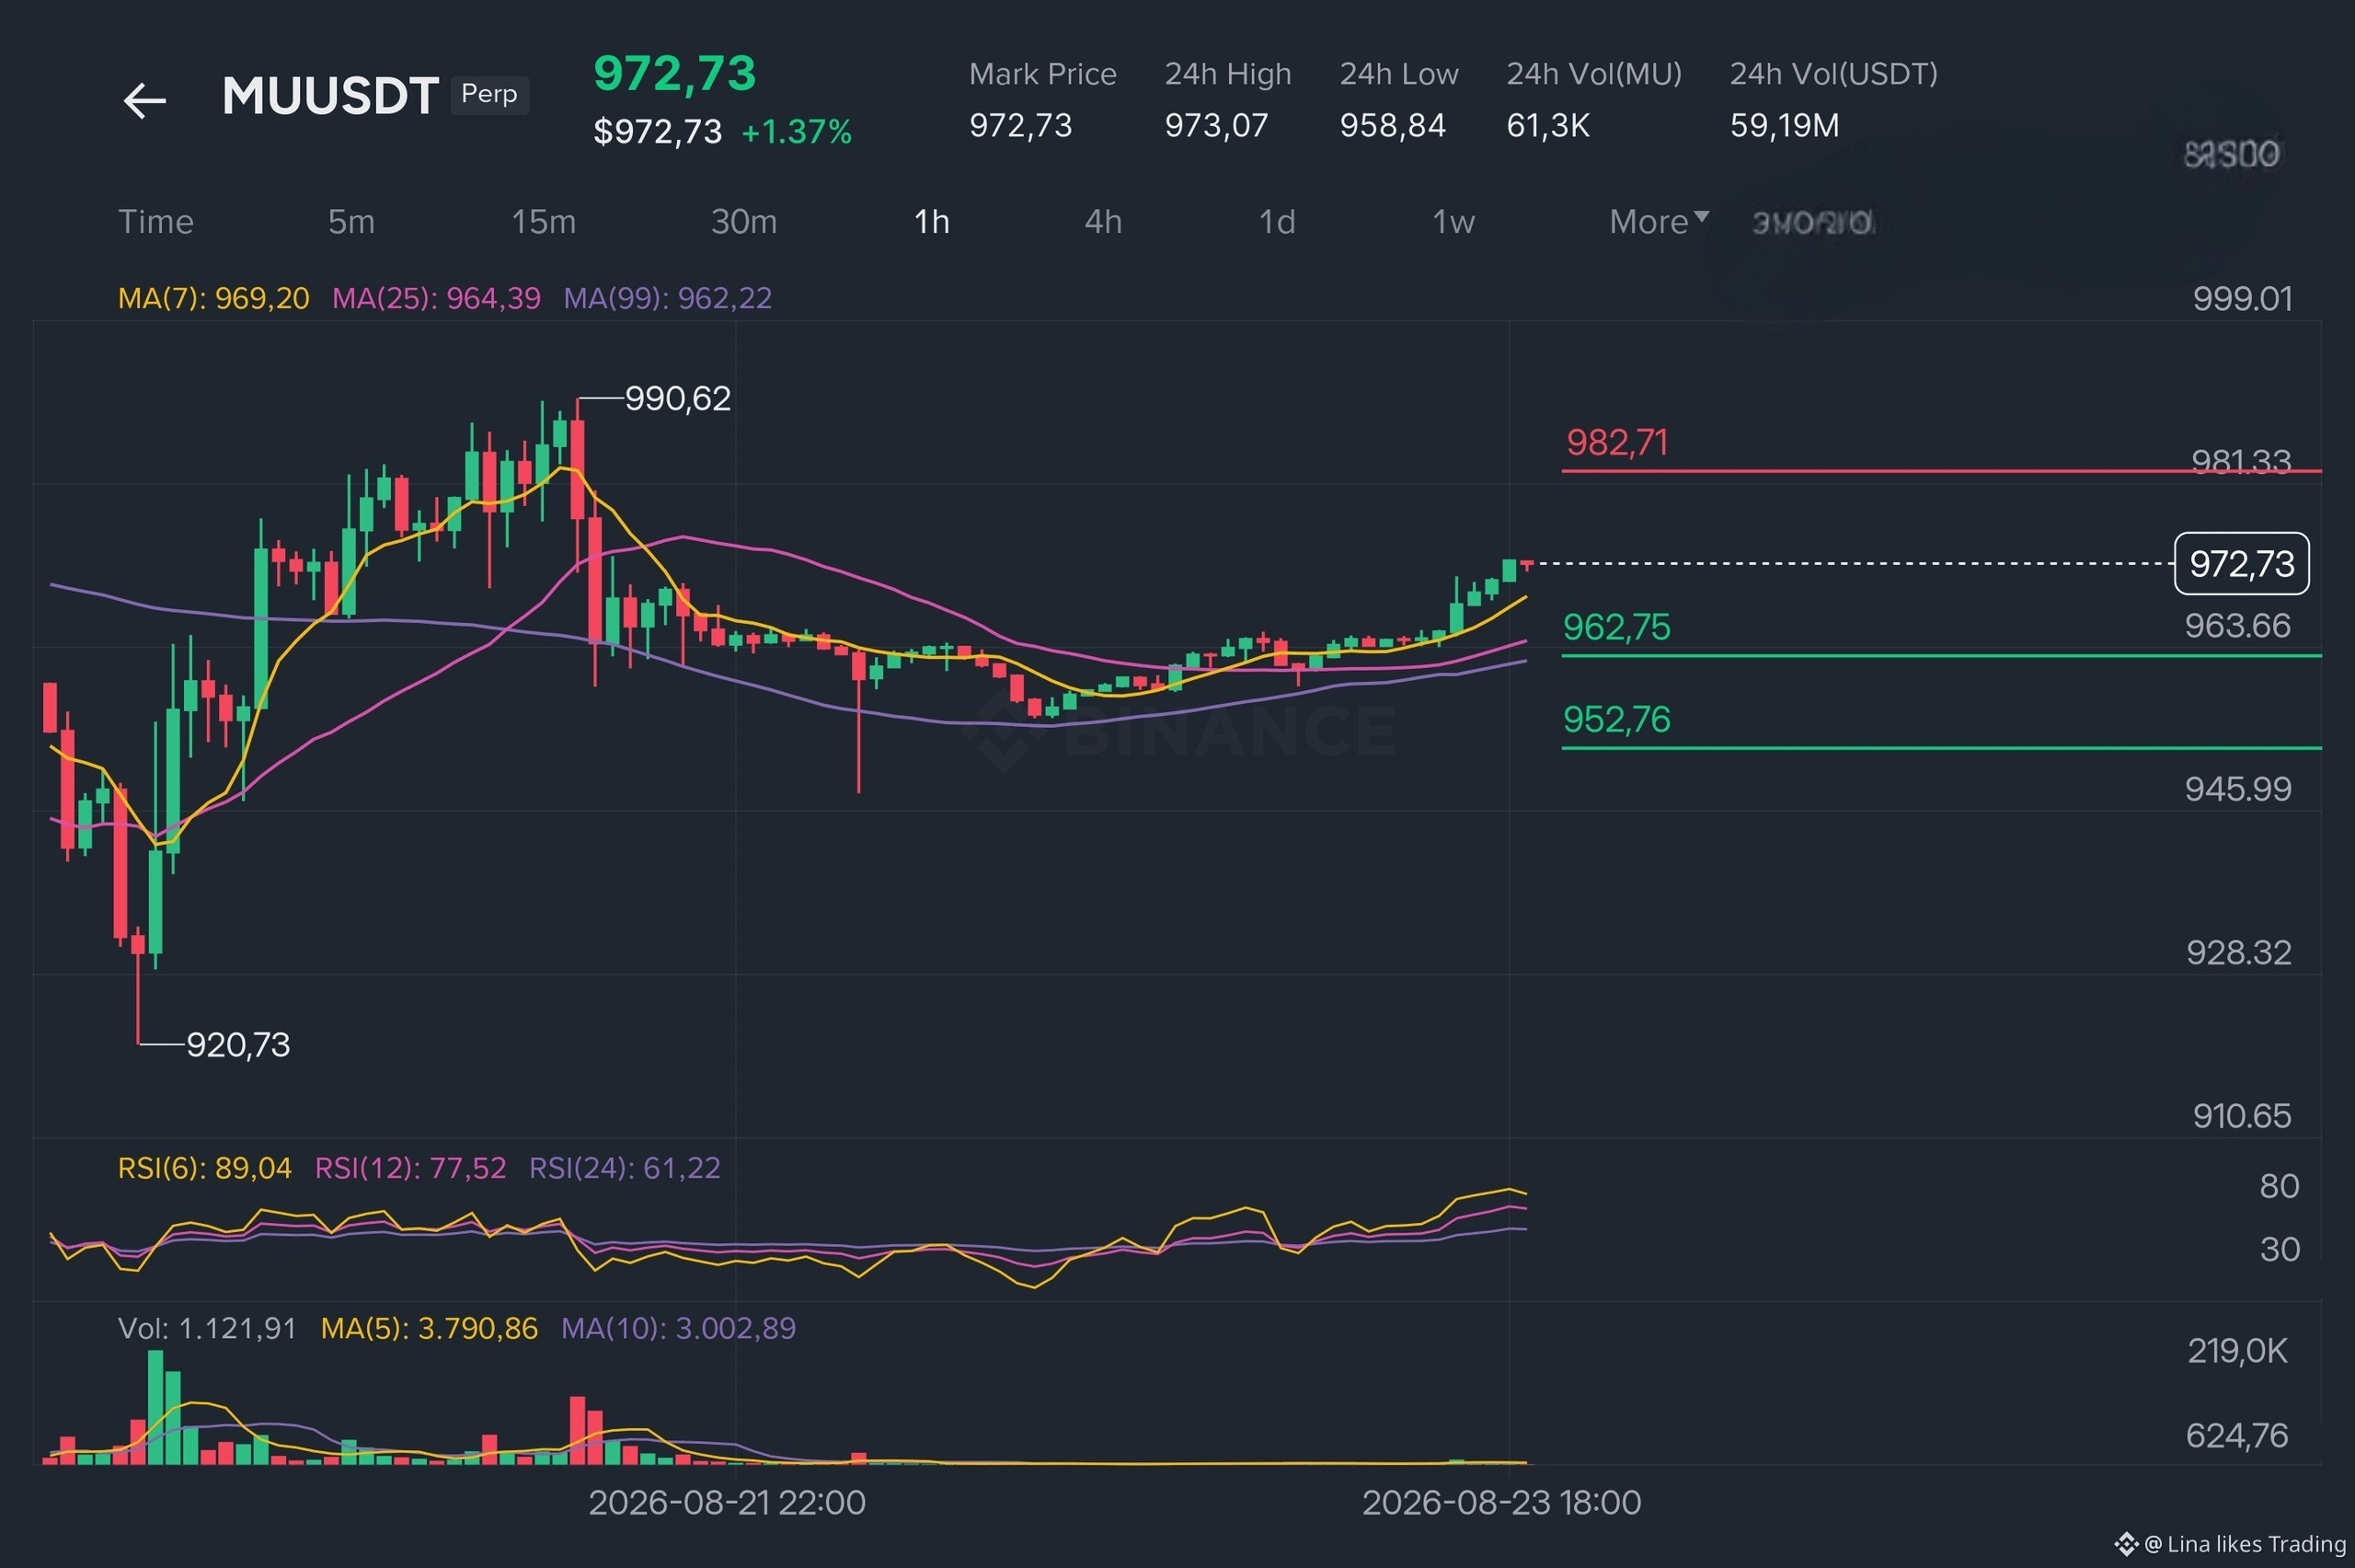Select the green 962,75 support line label

pyautogui.click(x=1616, y=627)
